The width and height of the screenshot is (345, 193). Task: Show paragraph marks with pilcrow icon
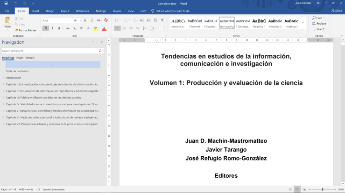[162, 20]
